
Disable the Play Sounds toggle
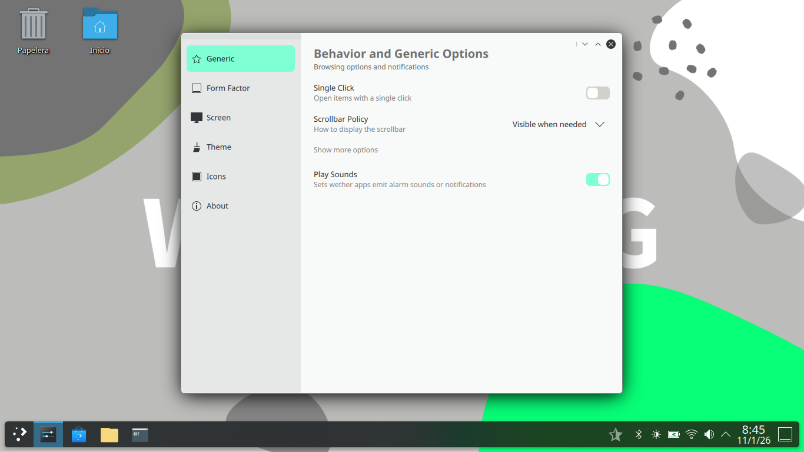click(597, 180)
